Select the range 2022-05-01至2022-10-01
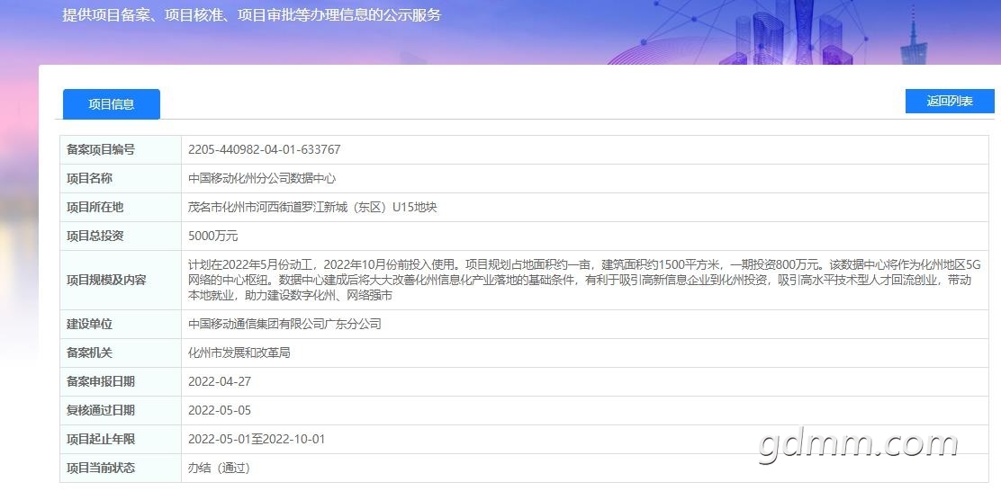This screenshot has height=500, width=1001. [x=257, y=439]
